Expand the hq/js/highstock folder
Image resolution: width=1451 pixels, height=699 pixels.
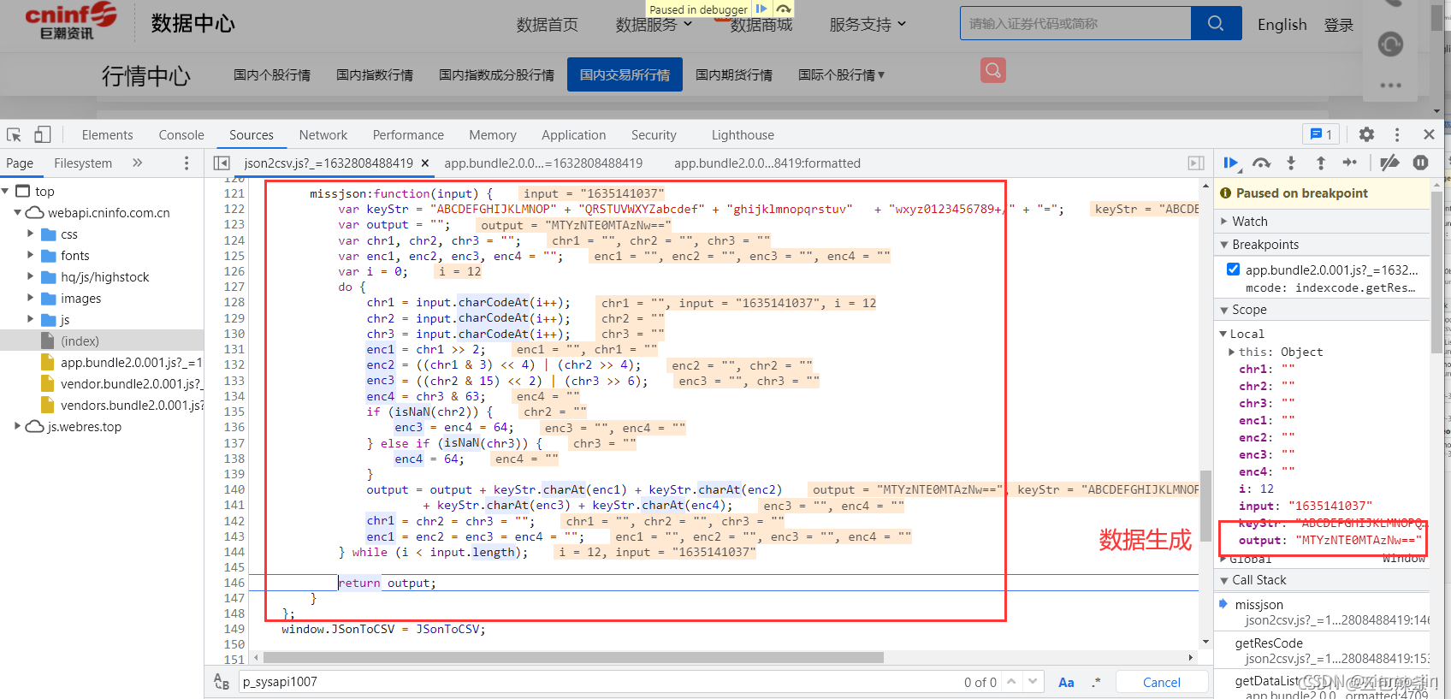[x=31, y=276]
